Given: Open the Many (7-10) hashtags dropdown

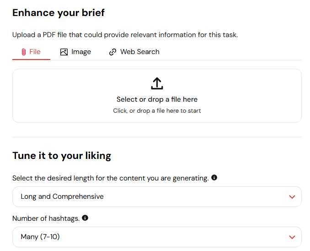Looking at the screenshot, I should tap(157, 237).
